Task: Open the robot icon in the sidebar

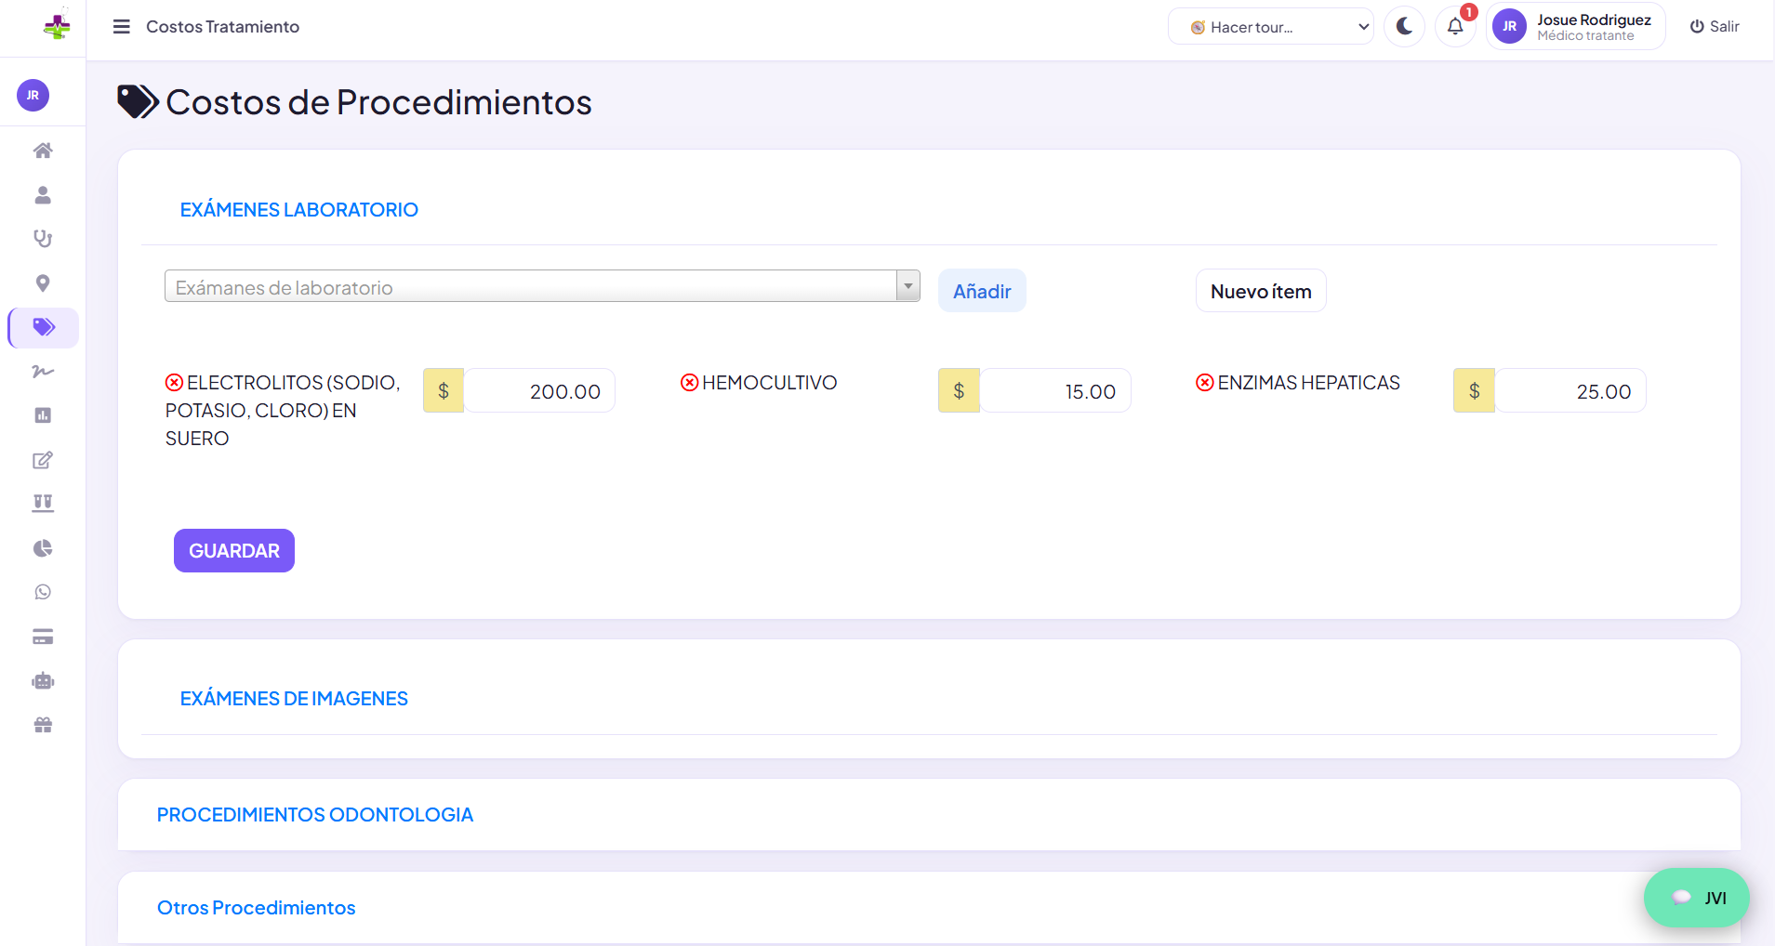Action: tap(43, 681)
